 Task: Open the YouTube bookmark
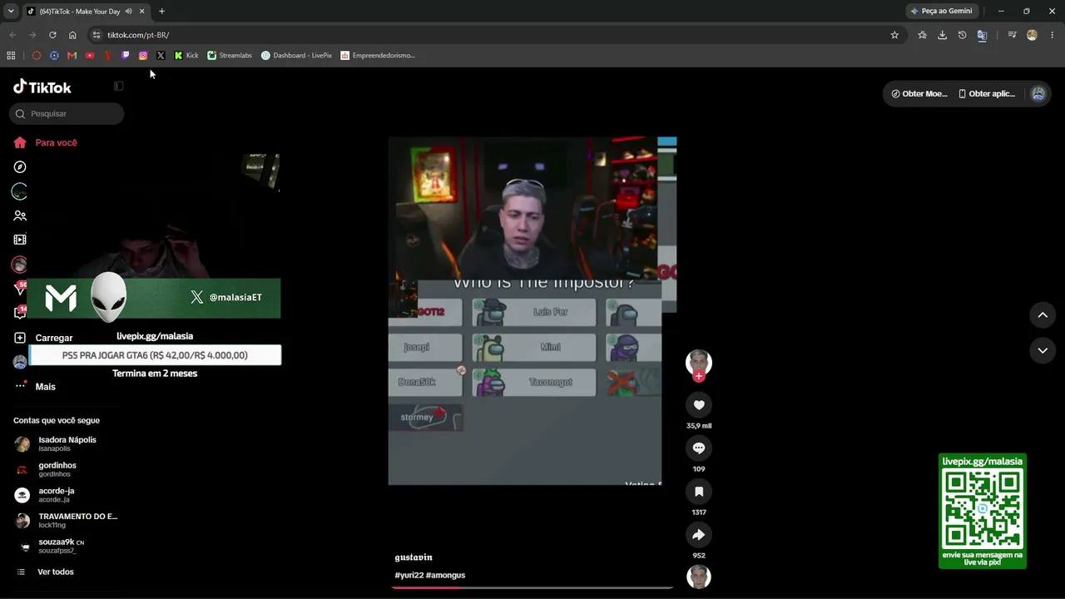coord(90,56)
